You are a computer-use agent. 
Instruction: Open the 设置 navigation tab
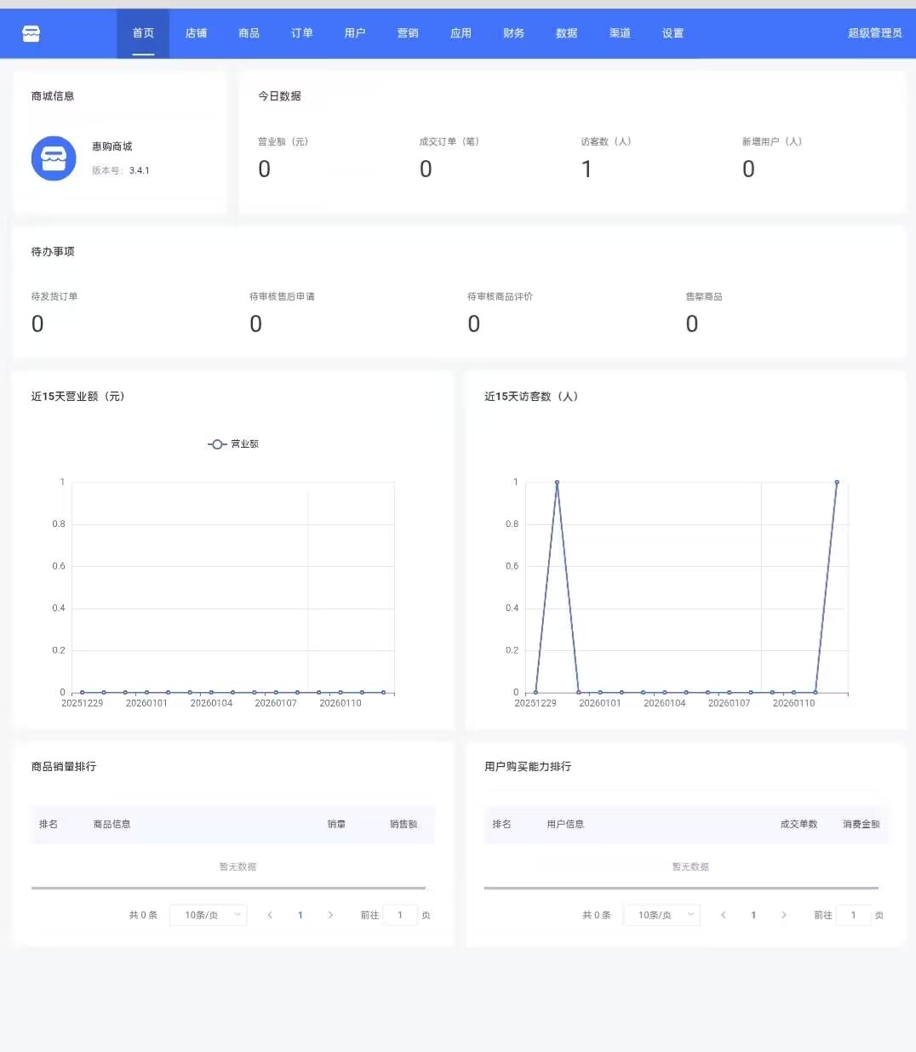[673, 33]
